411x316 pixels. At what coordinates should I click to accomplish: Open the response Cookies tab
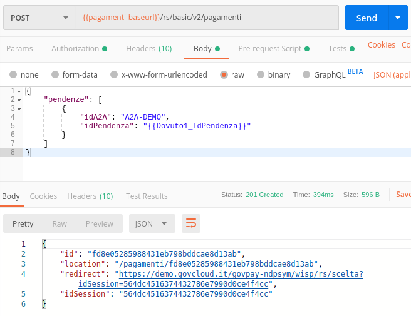43,196
